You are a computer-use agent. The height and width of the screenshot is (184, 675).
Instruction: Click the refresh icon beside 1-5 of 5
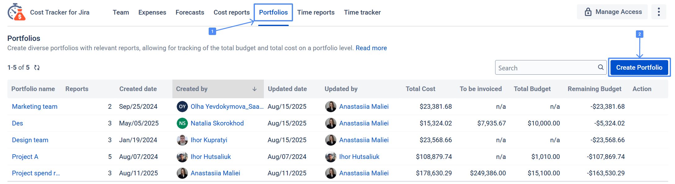pos(37,68)
